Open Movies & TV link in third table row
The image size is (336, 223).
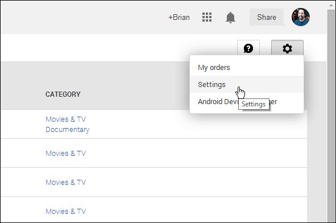pos(65,182)
